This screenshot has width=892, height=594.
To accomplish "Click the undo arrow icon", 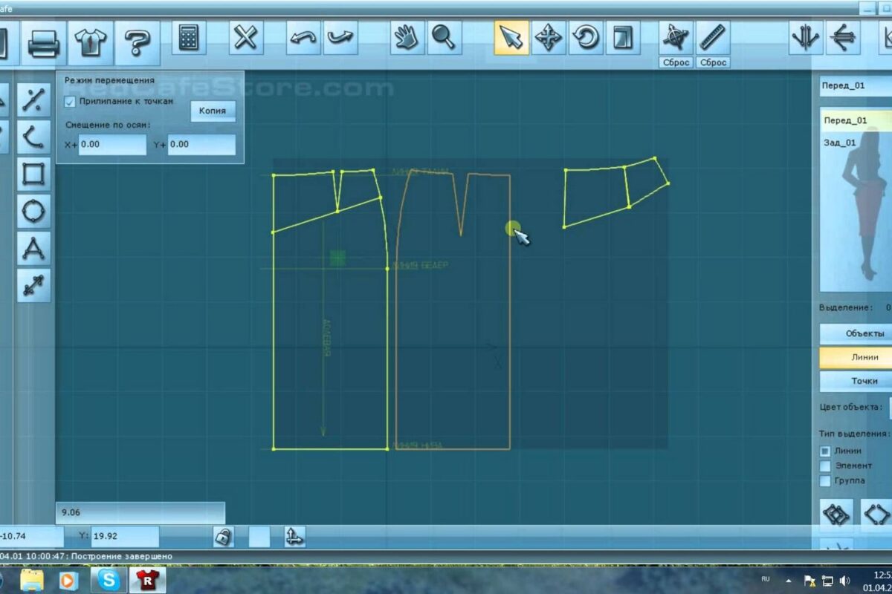I will coord(303,38).
